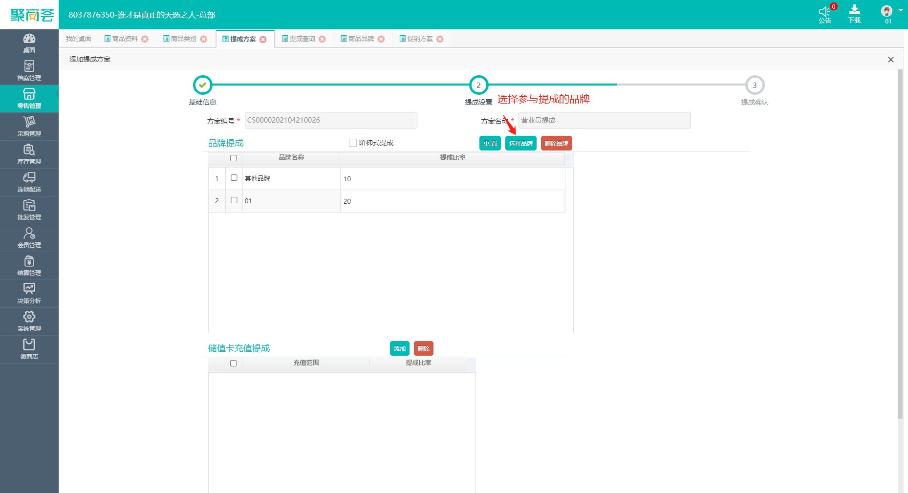908x493 pixels.
Task: Click the 选择品牌 button
Action: 521,143
